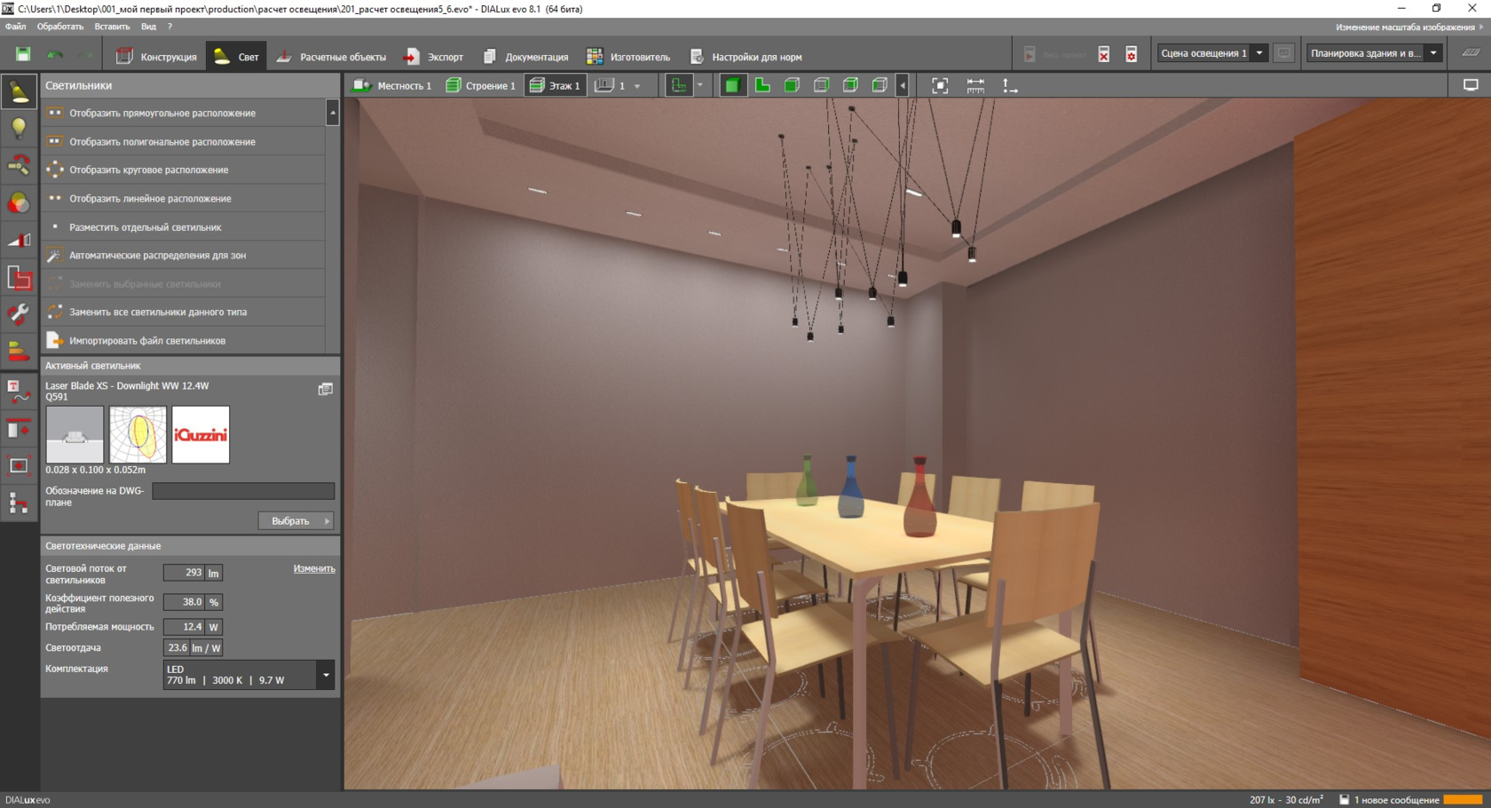
Task: Click the Изменить link
Action: (x=314, y=568)
